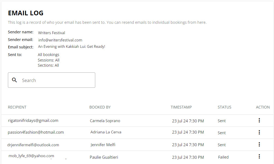Click the All bookings text
Image resolution: width=274 pixels, height=164 pixels.
(x=49, y=55)
